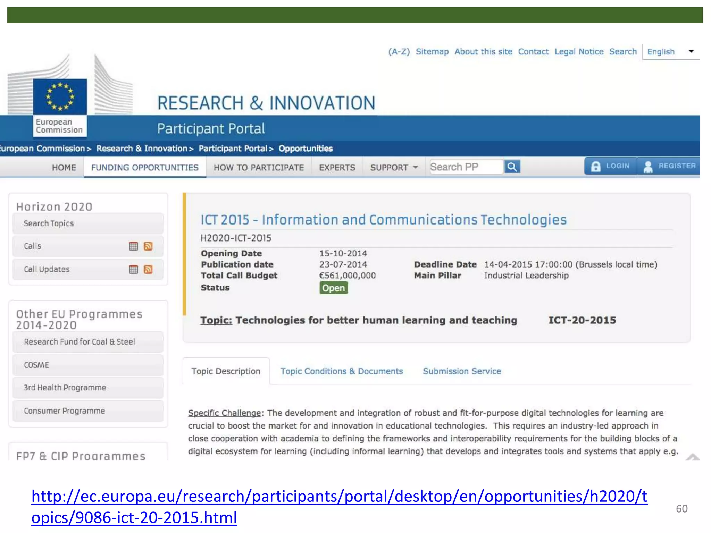Click into the Search PP field

[x=467, y=167]
